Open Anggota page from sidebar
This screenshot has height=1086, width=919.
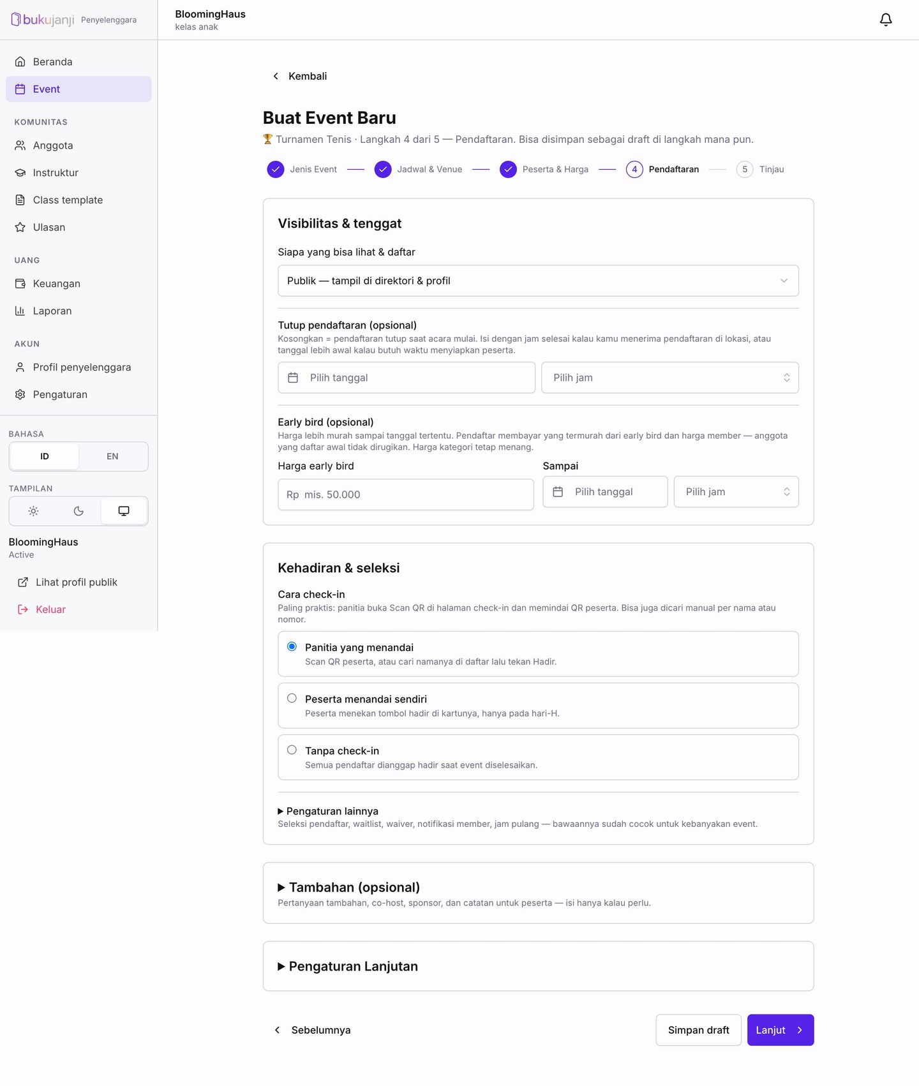(x=78, y=145)
